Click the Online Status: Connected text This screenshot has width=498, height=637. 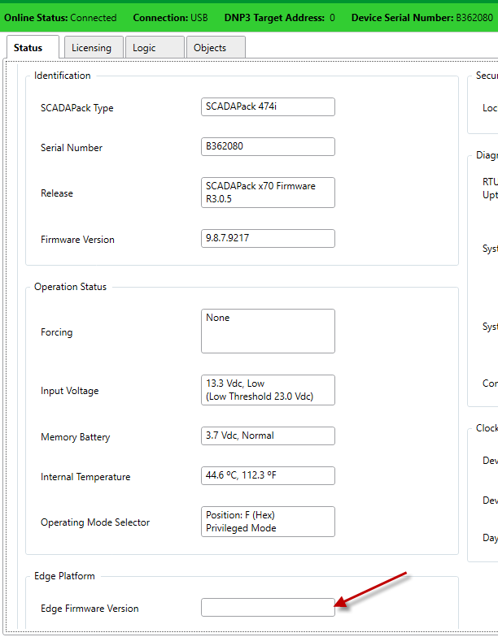click(60, 18)
